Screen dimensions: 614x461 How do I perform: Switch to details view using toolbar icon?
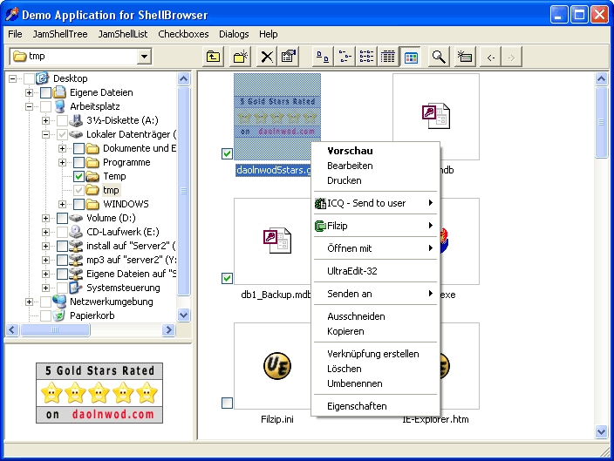click(388, 57)
